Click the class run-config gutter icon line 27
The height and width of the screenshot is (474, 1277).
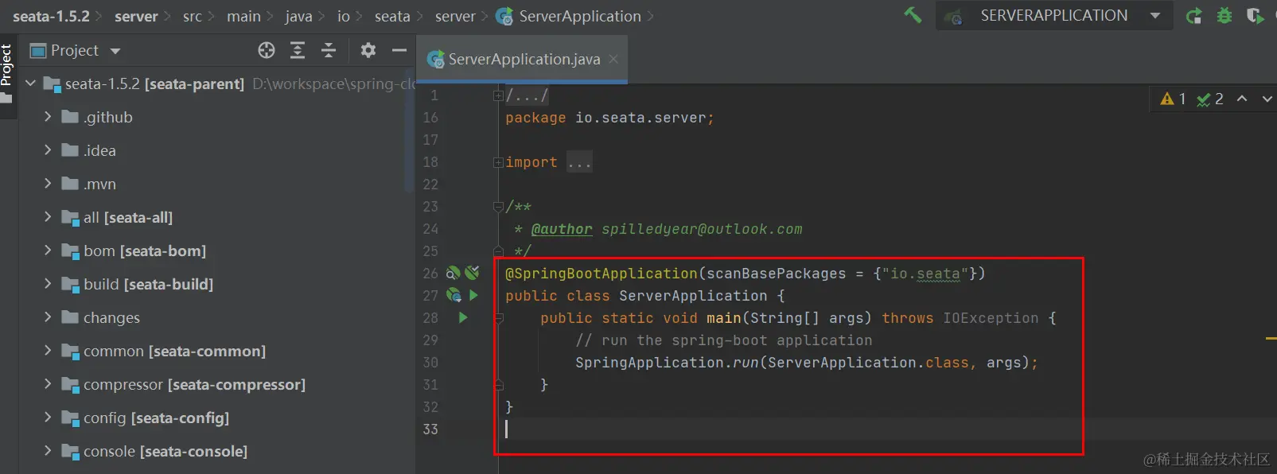click(454, 295)
